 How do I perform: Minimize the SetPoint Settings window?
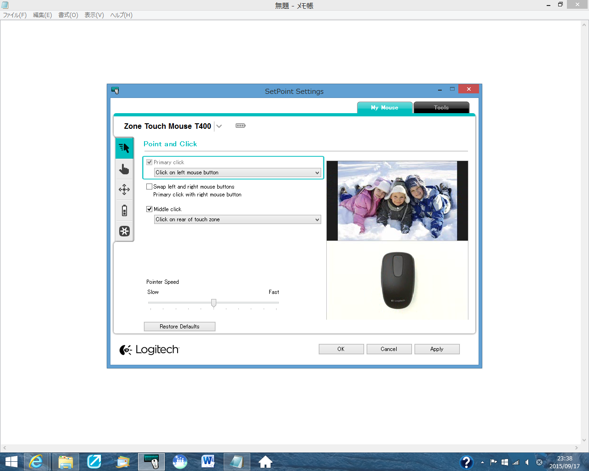pos(440,89)
